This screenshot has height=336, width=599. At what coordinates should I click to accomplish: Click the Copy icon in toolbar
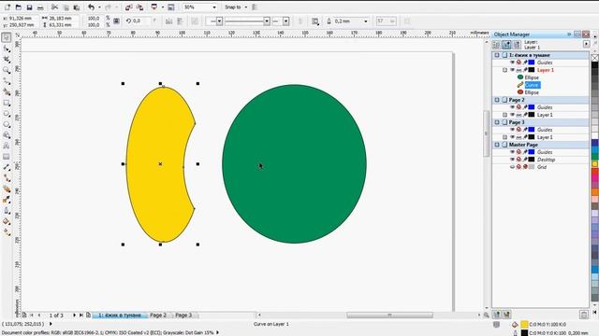click(66, 7)
